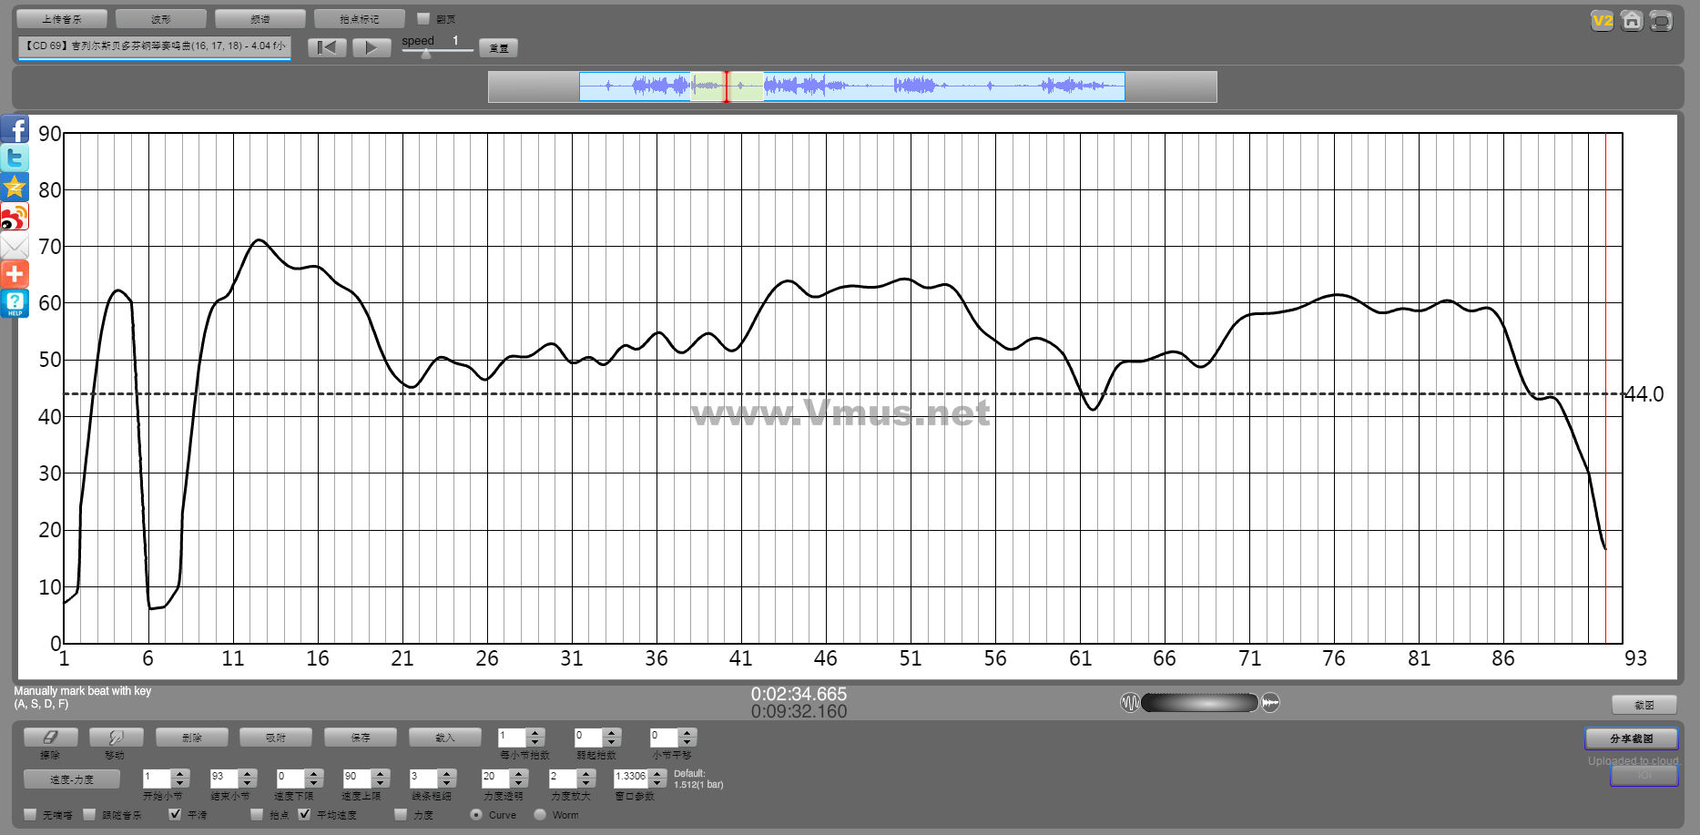Switch to the 频谱 spectrum view
This screenshot has height=835, width=1700.
[x=260, y=18]
